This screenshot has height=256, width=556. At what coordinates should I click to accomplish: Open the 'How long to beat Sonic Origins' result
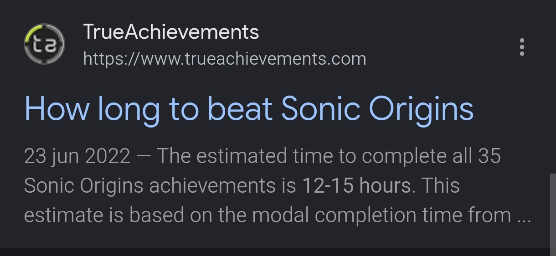[249, 110]
